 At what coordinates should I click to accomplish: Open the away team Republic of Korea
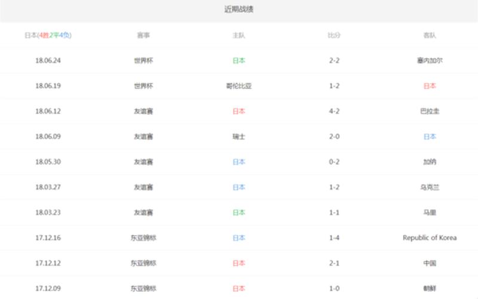click(x=430, y=237)
